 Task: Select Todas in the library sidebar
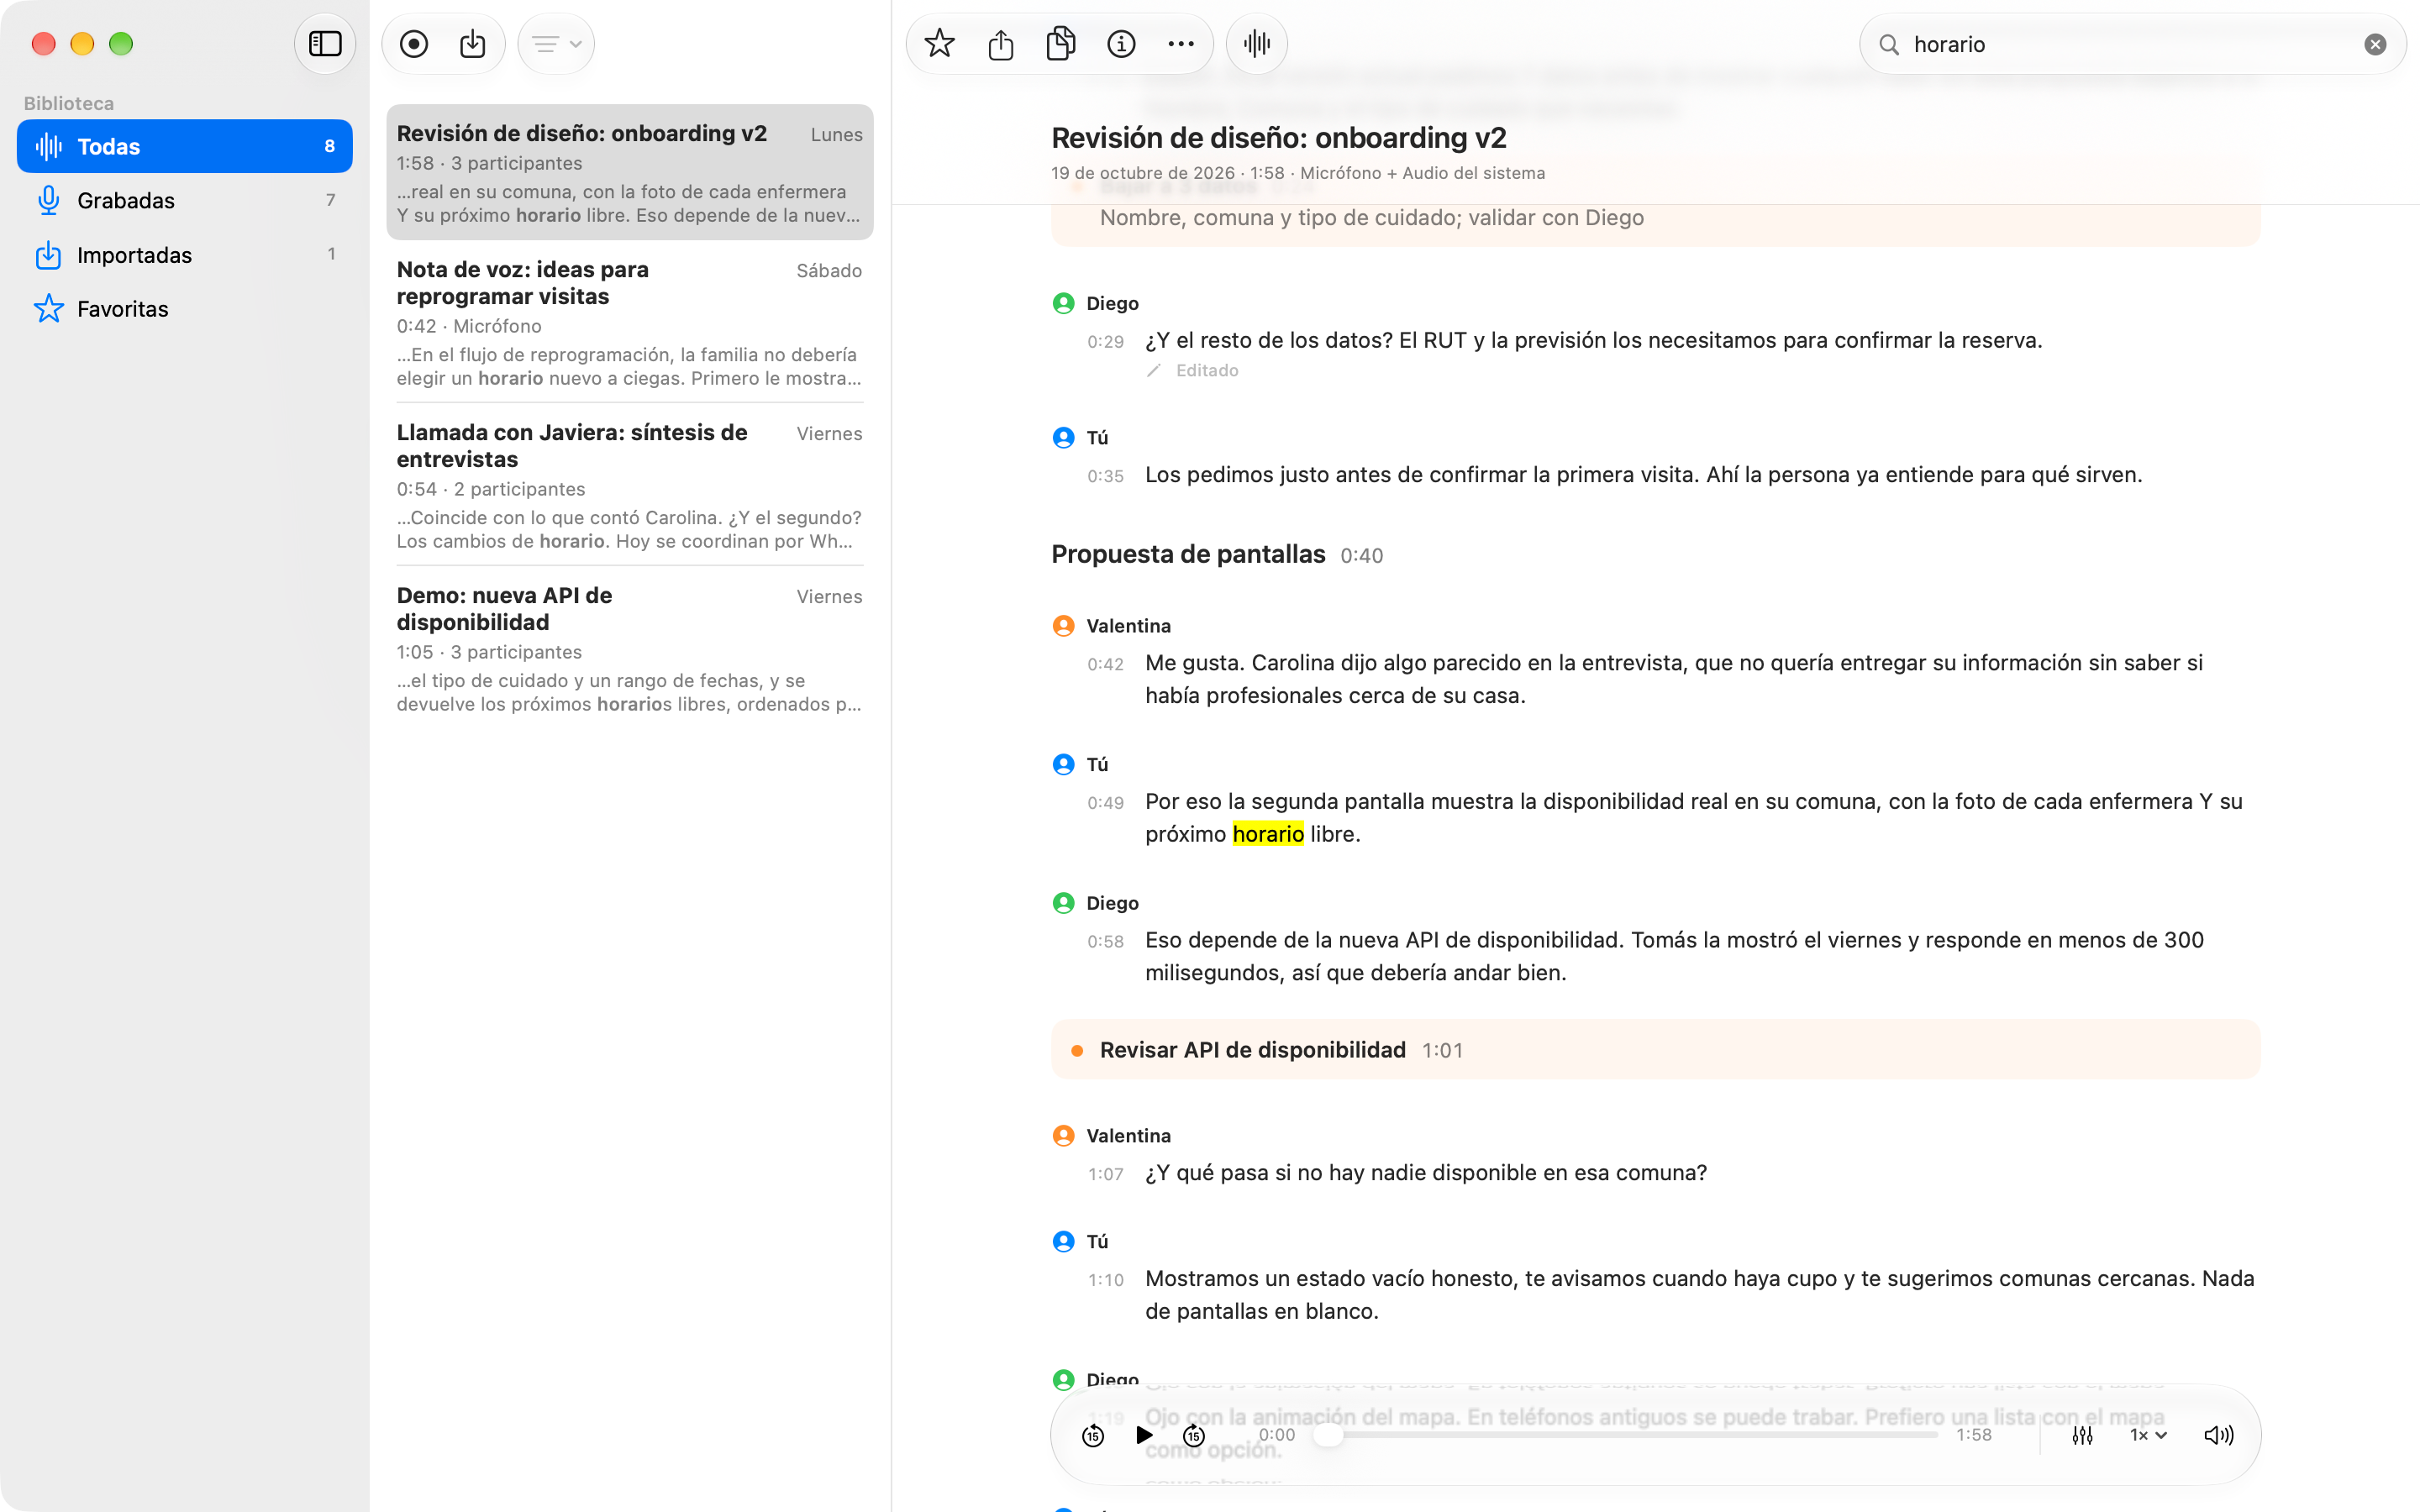(185, 147)
